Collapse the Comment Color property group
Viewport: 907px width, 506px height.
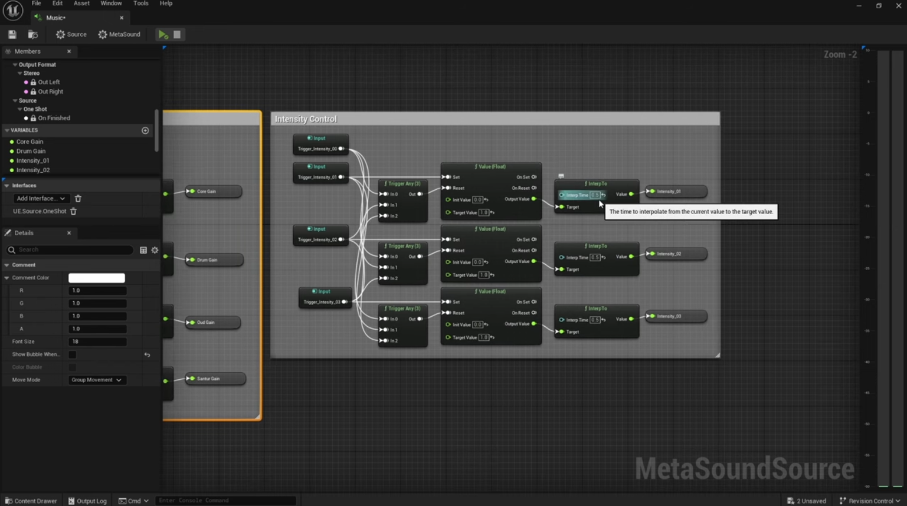coord(7,278)
